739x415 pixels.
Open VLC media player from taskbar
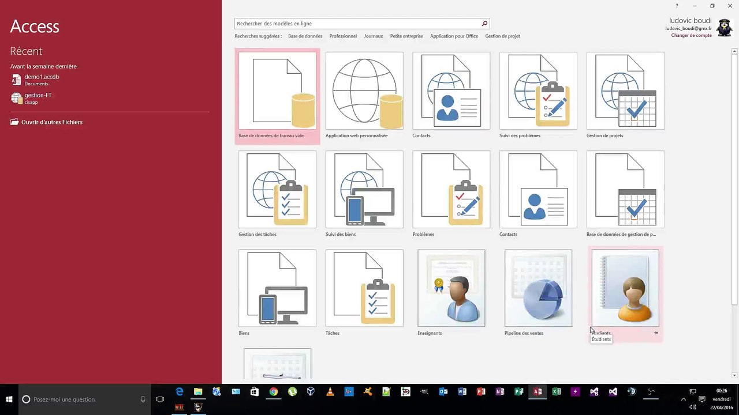pos(330,392)
